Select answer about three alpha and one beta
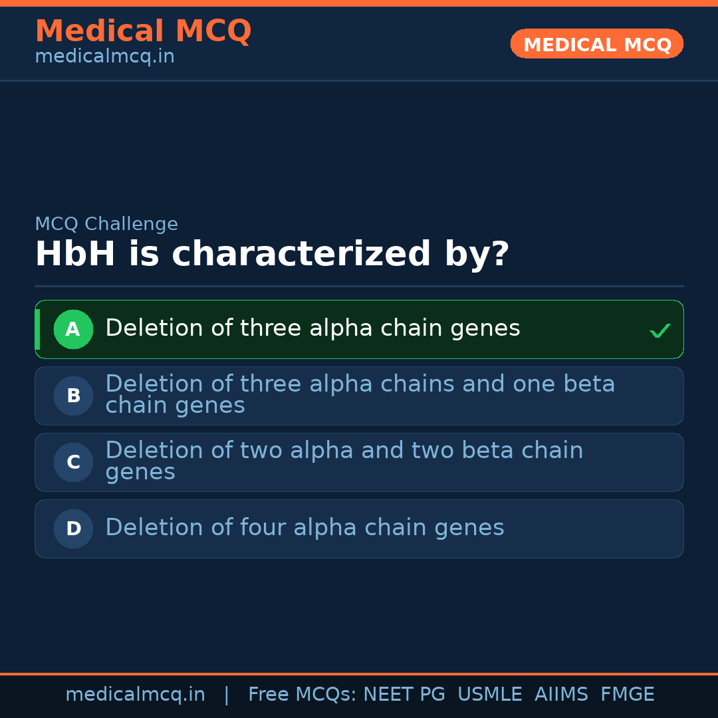718x718 pixels. (360, 395)
